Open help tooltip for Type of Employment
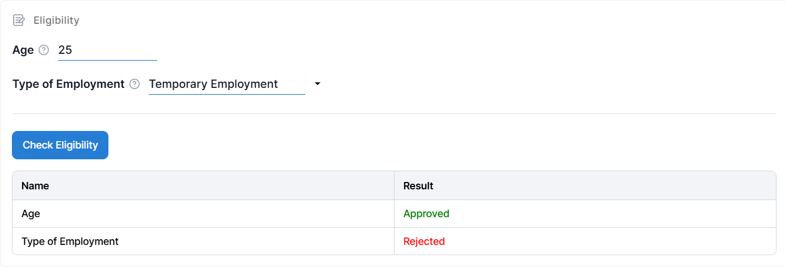The image size is (785, 267). pyautogui.click(x=135, y=84)
